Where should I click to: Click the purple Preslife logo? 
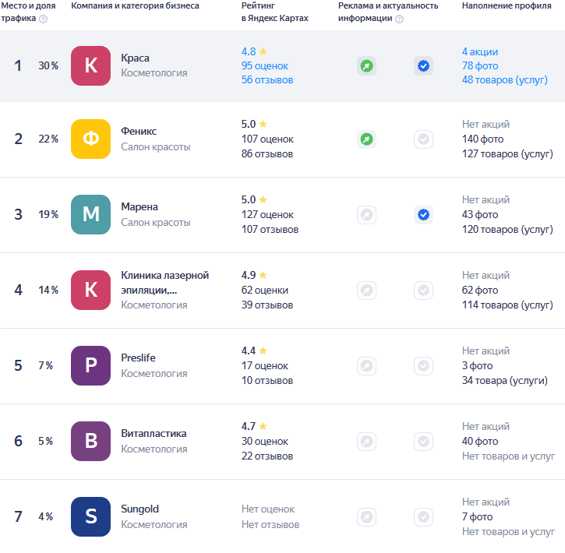[91, 366]
